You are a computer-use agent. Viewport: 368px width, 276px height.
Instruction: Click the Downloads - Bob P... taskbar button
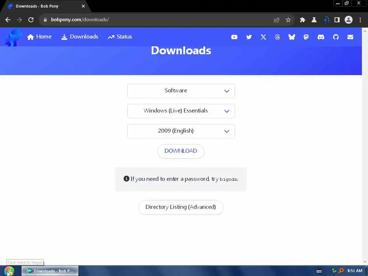[x=50, y=271]
